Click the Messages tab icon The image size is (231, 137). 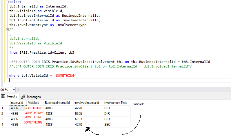(23, 97)
